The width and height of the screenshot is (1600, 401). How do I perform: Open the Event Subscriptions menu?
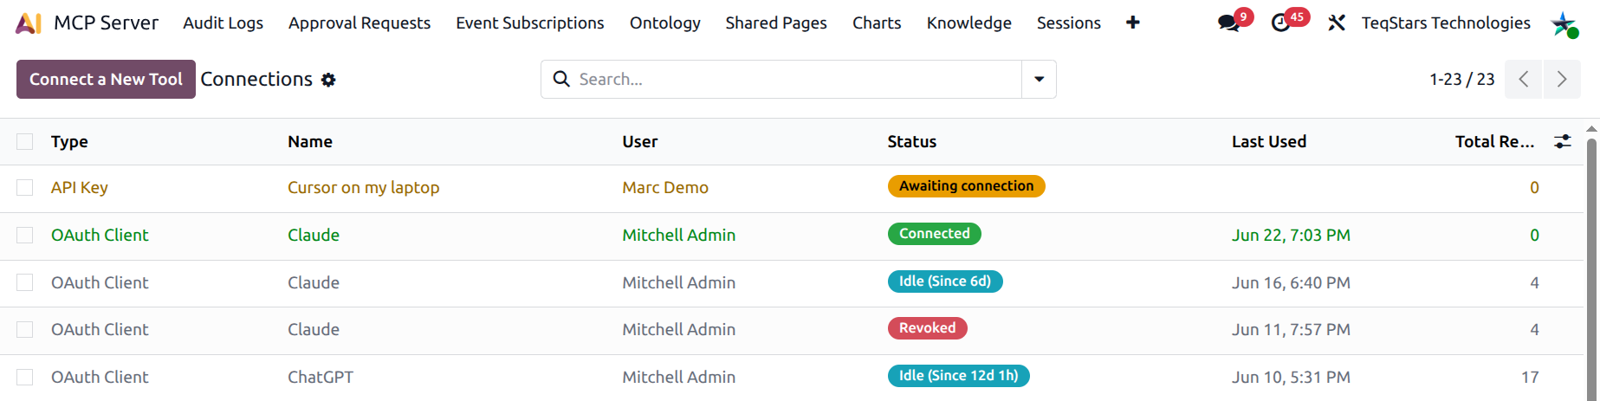pos(530,23)
